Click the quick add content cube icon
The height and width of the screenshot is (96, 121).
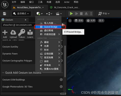[x=38, y=14]
